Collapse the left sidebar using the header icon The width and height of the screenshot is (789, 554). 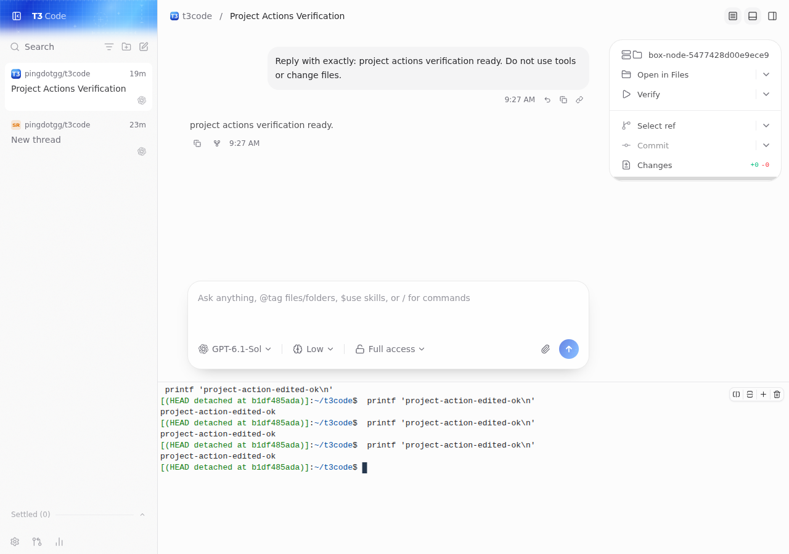[17, 16]
